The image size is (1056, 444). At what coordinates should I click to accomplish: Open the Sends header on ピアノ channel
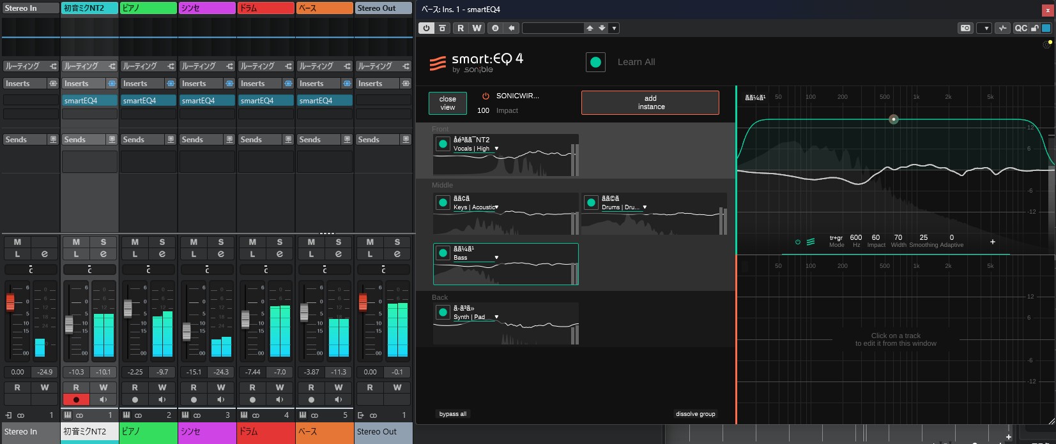pos(142,140)
